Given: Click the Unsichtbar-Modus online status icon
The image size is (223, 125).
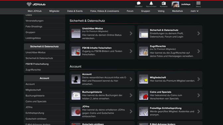Looking at the screenshot, I should coord(76,33).
